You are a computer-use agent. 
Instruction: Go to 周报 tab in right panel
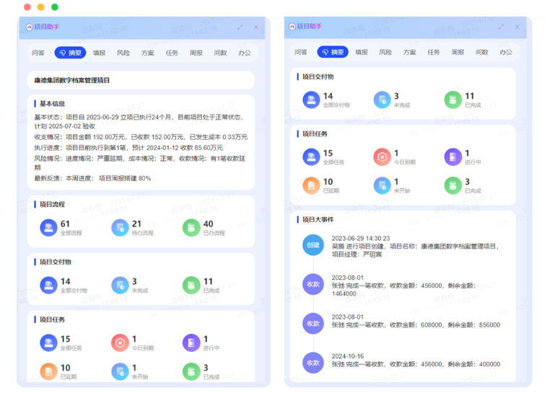pos(458,53)
